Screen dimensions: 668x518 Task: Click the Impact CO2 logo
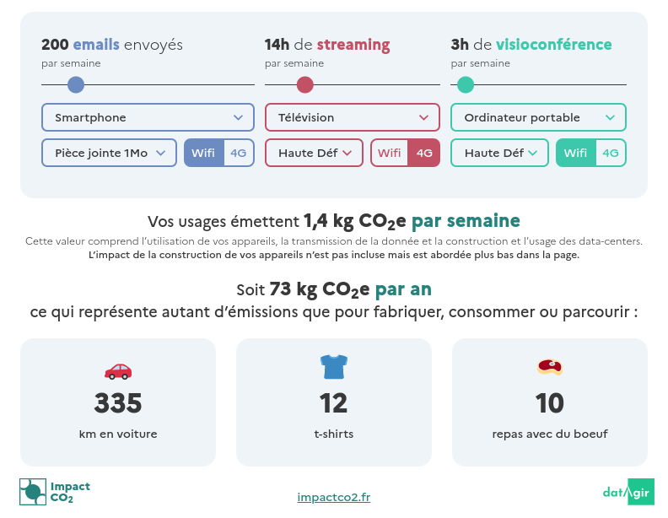click(55, 492)
